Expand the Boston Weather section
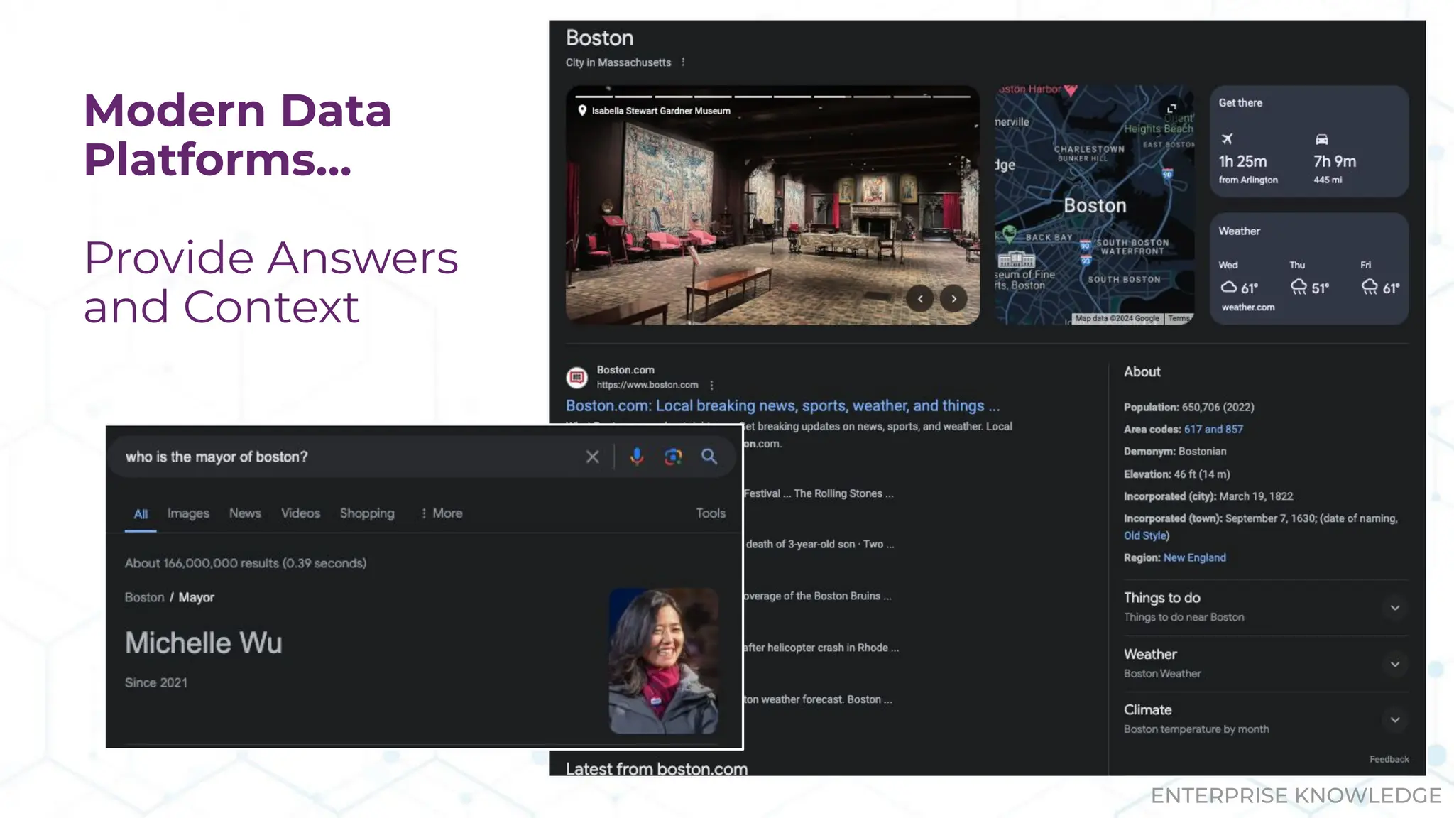Screen dimensions: 1454x818 pyautogui.click(x=1394, y=664)
